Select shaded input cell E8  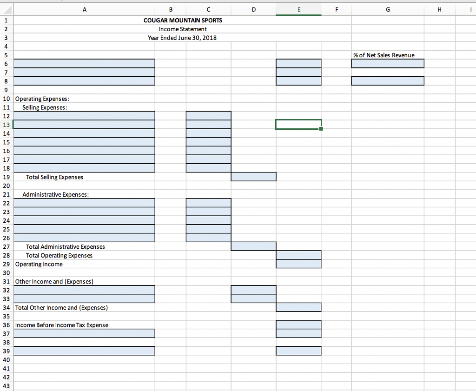(298, 81)
